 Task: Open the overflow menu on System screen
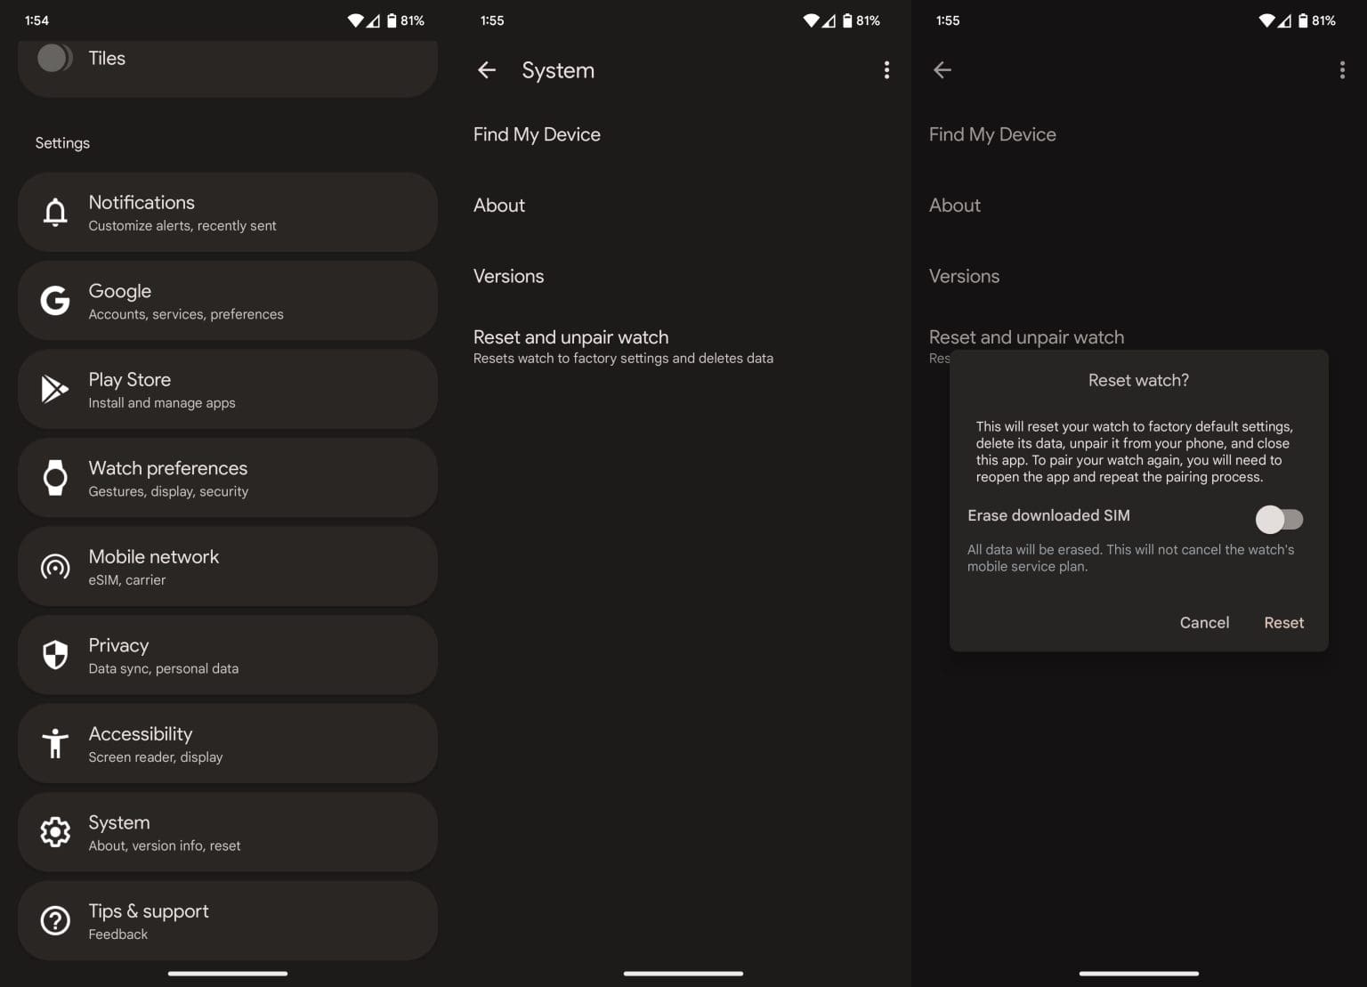coord(886,70)
